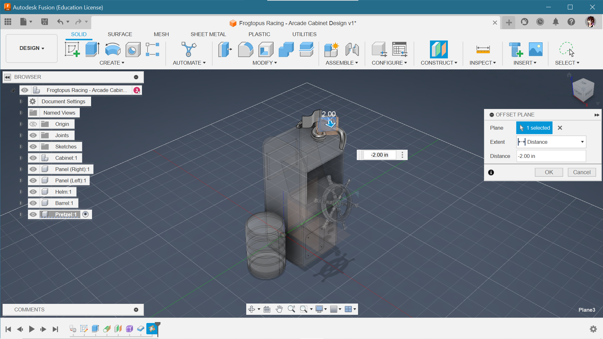The image size is (603, 339).
Task: Open the Automate fork icon
Action: pos(189,49)
